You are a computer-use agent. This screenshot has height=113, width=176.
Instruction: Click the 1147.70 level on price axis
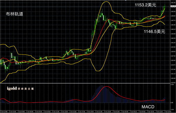tap(173, 21)
